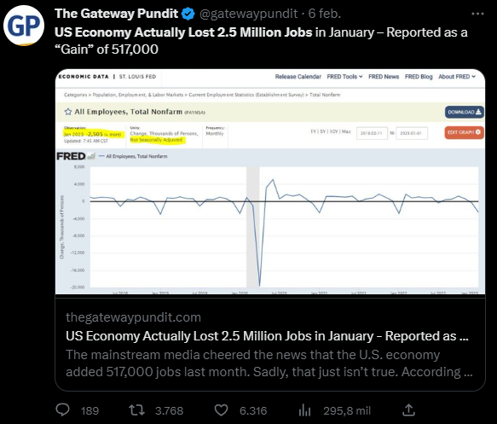Select the Max date range option
This screenshot has width=497, height=424.
(x=346, y=131)
